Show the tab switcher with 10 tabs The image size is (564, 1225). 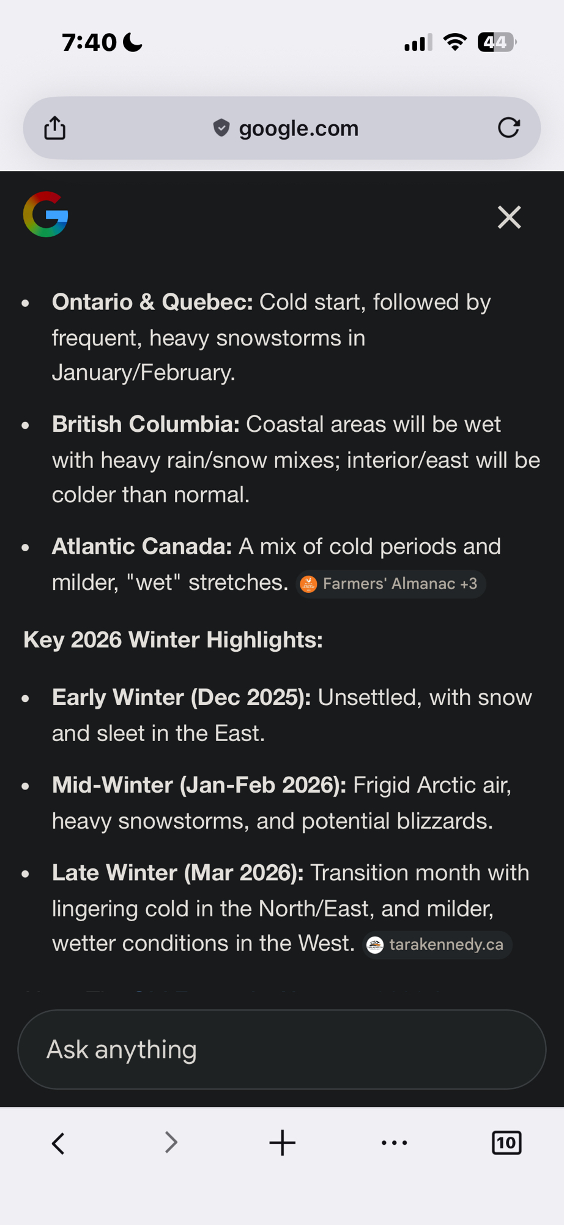(x=506, y=1143)
